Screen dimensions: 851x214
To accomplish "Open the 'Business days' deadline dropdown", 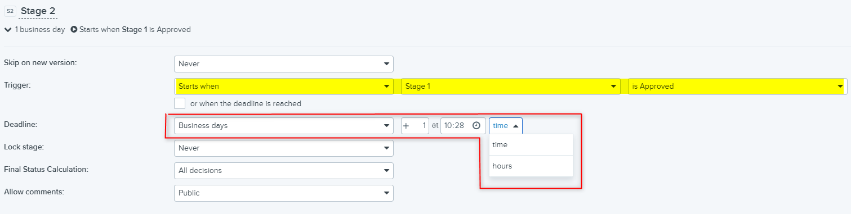I will pyautogui.click(x=284, y=126).
